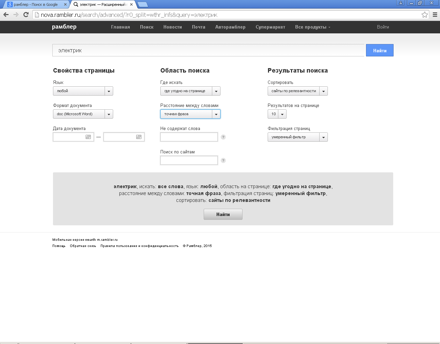Click the 'Свойства страницы' heading

pyautogui.click(x=84, y=71)
